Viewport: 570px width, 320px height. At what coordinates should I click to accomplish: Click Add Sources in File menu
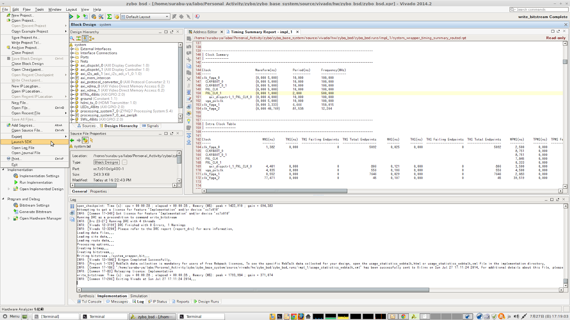[x=34, y=125]
